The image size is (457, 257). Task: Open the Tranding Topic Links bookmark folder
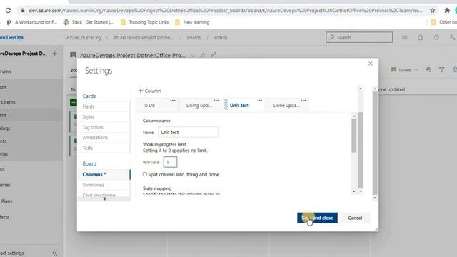tap(144, 22)
